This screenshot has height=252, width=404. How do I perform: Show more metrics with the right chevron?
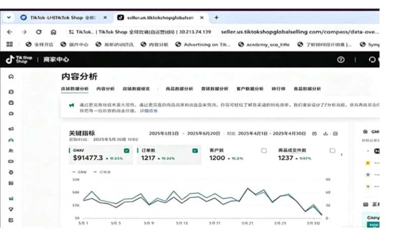[x=342, y=155]
